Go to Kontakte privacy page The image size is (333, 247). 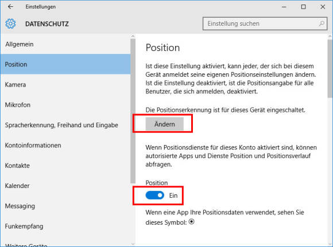[65, 166]
